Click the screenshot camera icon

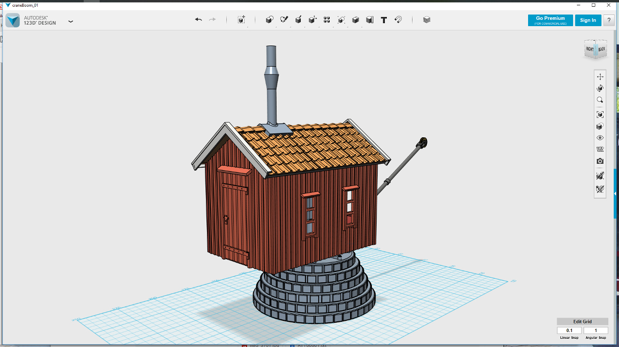[x=600, y=161]
